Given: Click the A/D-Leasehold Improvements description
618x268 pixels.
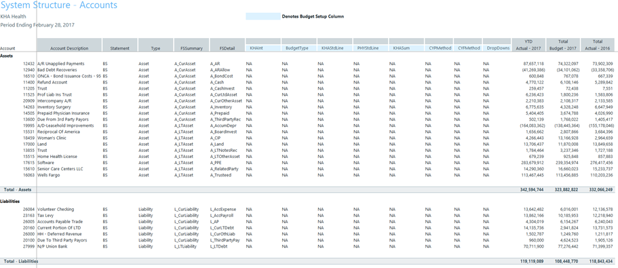Looking at the screenshot, I should click(x=65, y=126).
